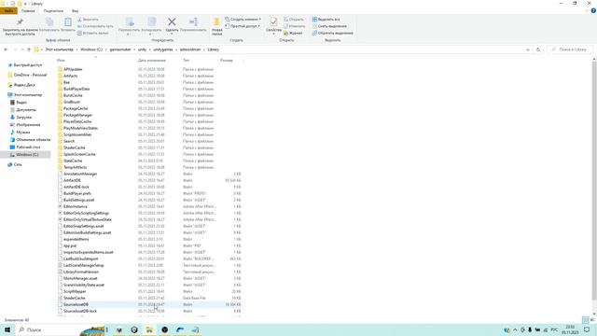The image size is (597, 336).
Task: Click the Open (Открыть) ribbon command
Action: coord(294,19)
